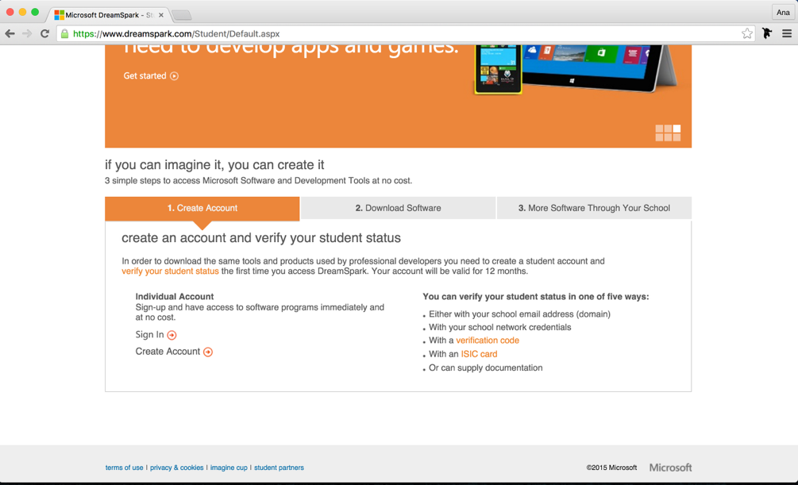Switch to the Download Software tab

pos(398,208)
